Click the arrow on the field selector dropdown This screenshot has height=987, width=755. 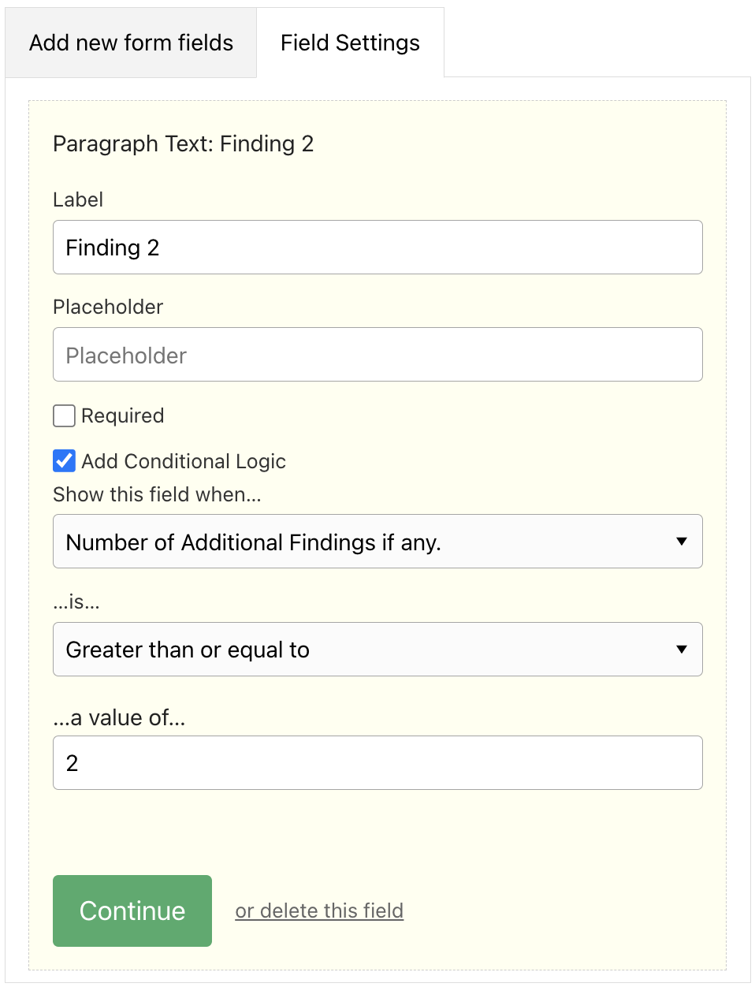click(682, 542)
